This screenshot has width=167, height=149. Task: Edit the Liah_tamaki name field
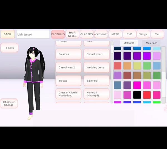coord(33,34)
